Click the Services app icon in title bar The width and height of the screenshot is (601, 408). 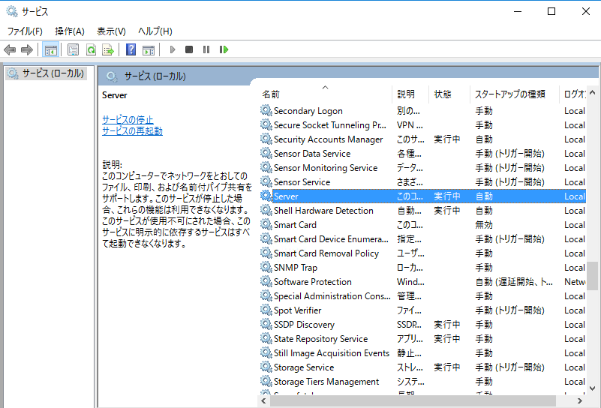coord(11,11)
